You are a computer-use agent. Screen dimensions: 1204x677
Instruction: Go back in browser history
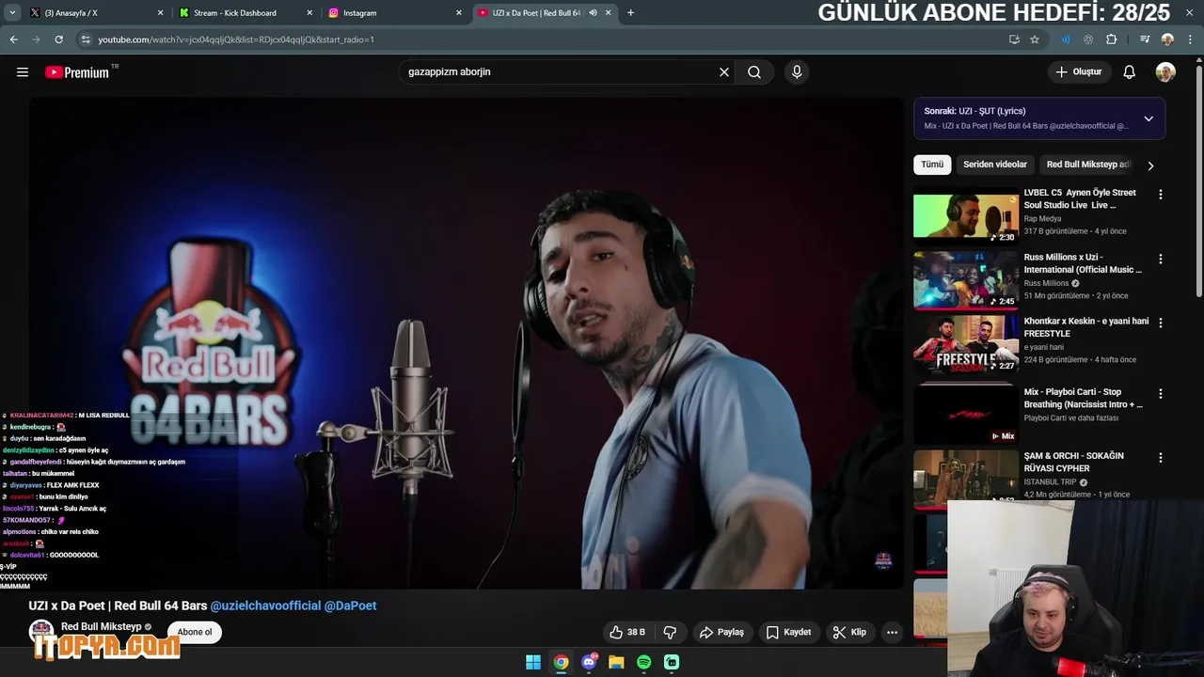coord(13,39)
